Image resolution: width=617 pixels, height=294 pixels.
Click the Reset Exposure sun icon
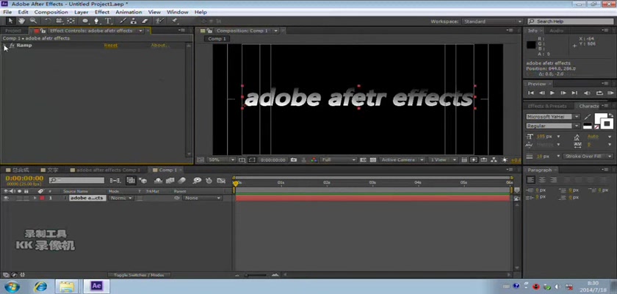pos(505,160)
